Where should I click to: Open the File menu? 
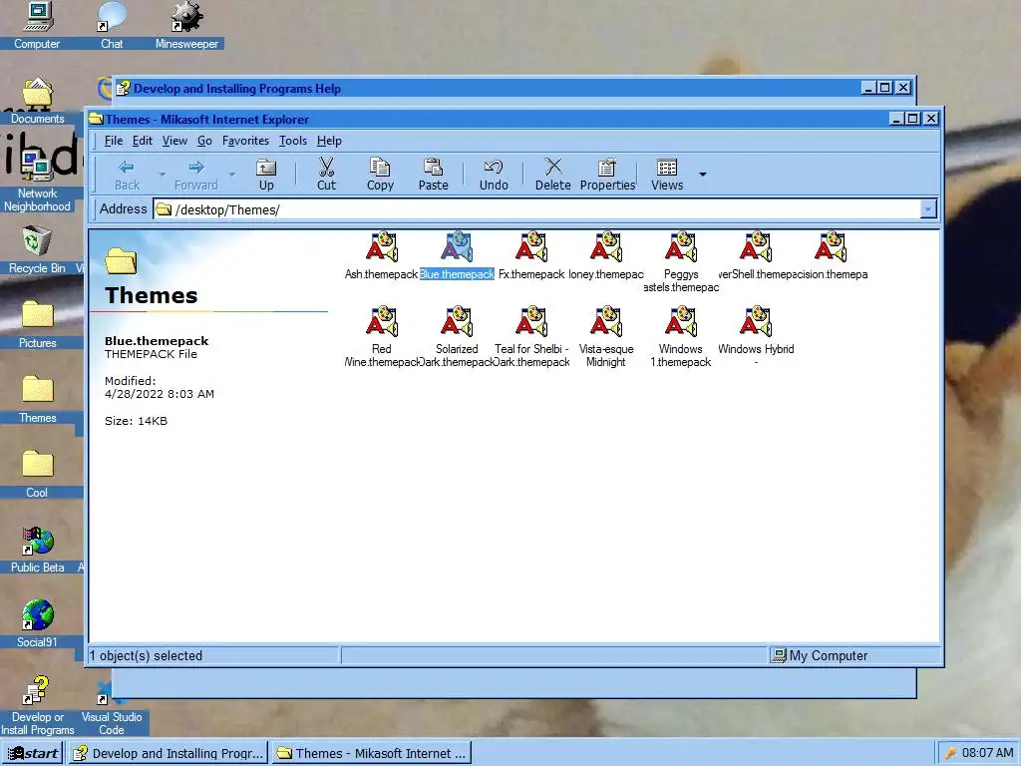[x=114, y=141]
